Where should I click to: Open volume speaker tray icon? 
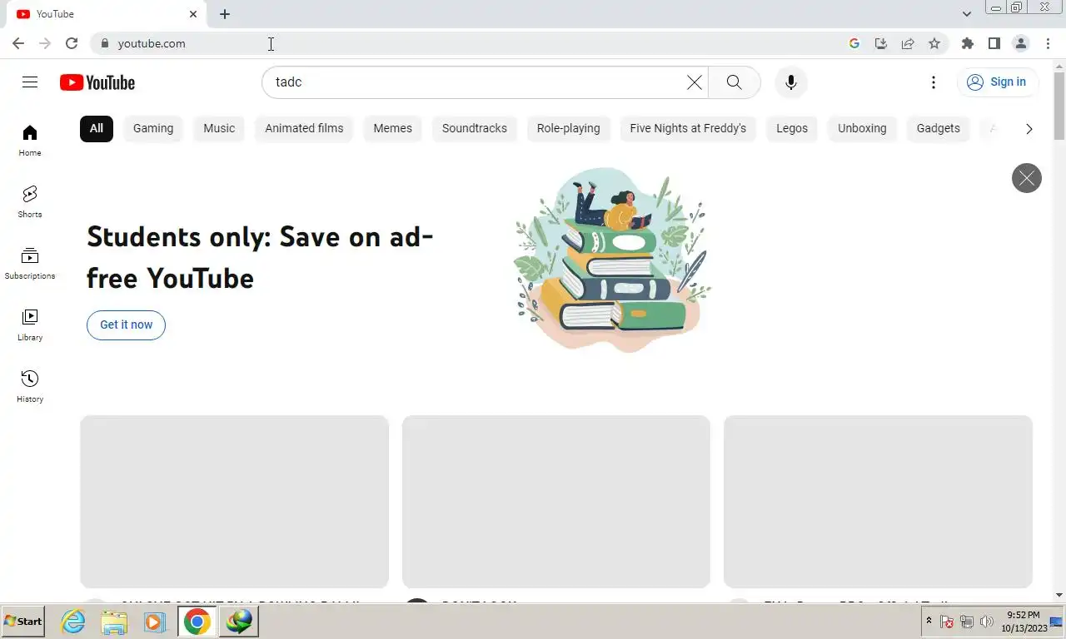[x=987, y=622]
